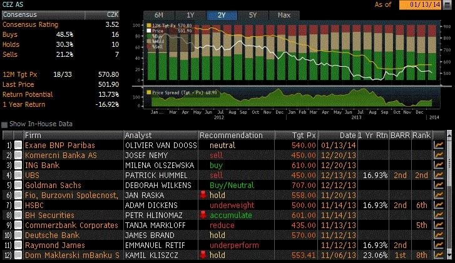
Task: Open Exane BNP Paribas firm link
Action: (x=60, y=145)
